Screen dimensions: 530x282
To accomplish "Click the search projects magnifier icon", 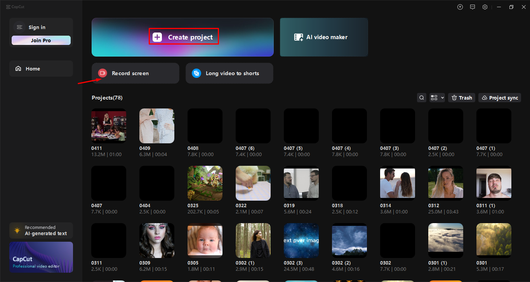I will (422, 98).
